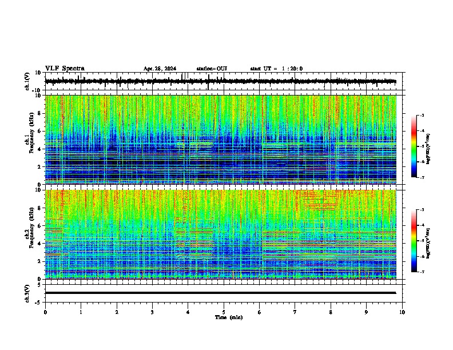Click time axis tick label "5"
Viewport: 453px width, 350px height.
(224, 312)
